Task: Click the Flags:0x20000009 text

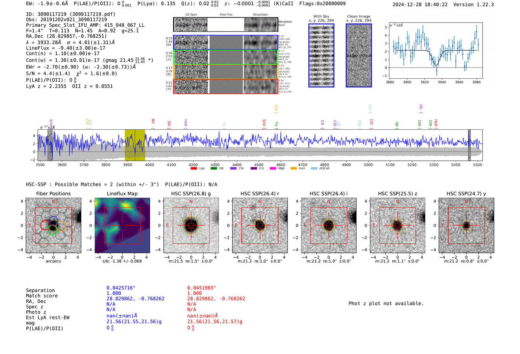Action: pyautogui.click(x=322, y=4)
